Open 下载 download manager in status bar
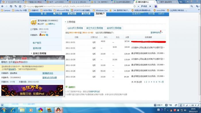The height and width of the screenshot is (113, 201). click(x=169, y=105)
